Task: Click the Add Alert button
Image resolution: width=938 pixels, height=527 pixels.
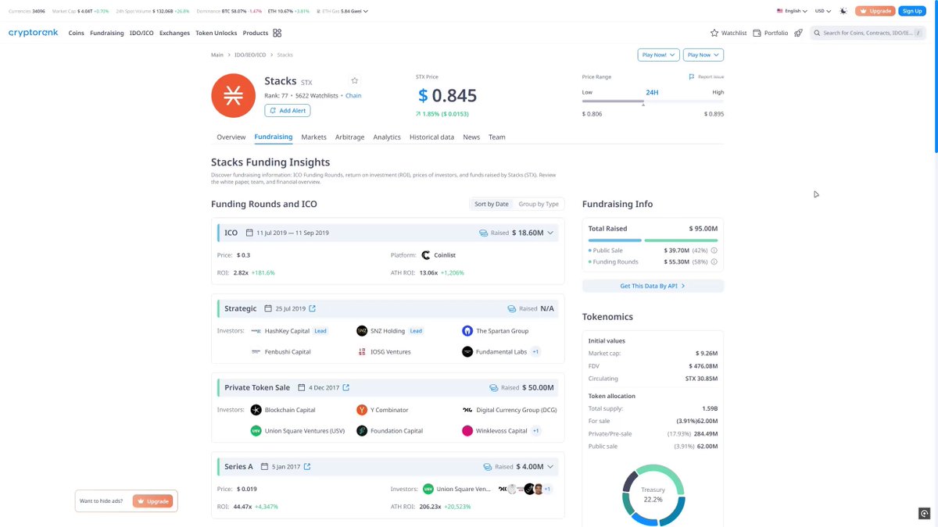Action: tap(288, 111)
